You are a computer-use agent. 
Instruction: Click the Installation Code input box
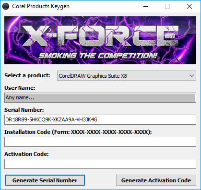tap(100, 142)
